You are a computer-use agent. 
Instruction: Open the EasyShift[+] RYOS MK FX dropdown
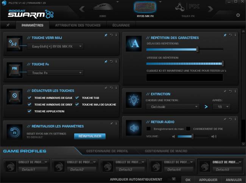(55, 46)
